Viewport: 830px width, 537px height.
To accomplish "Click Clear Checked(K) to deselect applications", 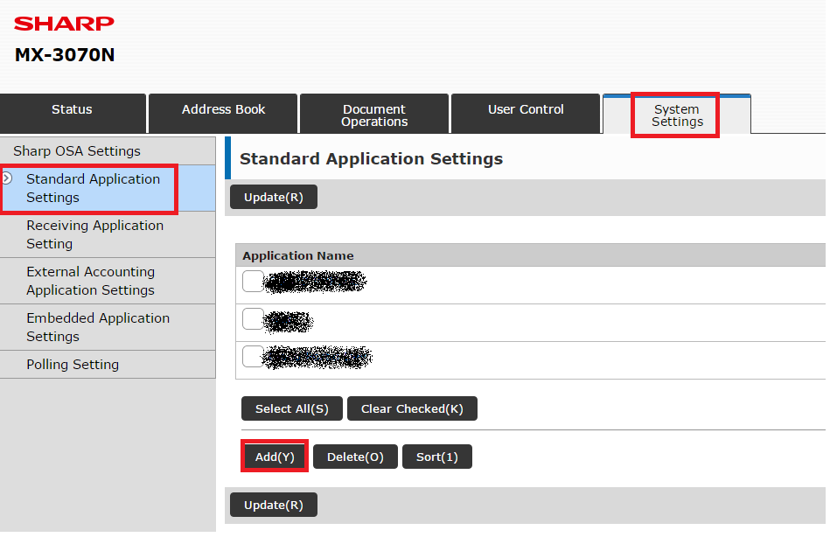I will coord(412,408).
